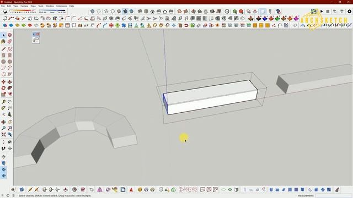Image resolution: width=353 pixels, height=198 pixels.
Task: Select Shaded With Textures style
Action: pyautogui.click(x=125, y=12)
